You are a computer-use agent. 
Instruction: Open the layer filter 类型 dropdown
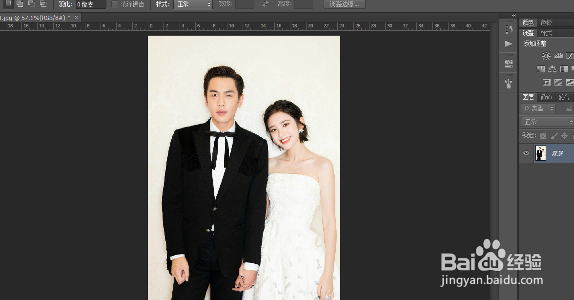tap(538, 108)
